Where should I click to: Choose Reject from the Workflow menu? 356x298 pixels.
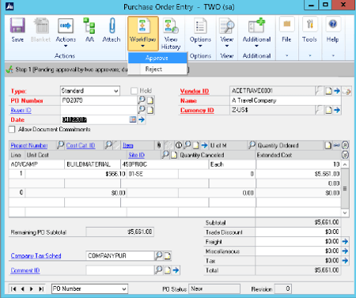click(157, 69)
